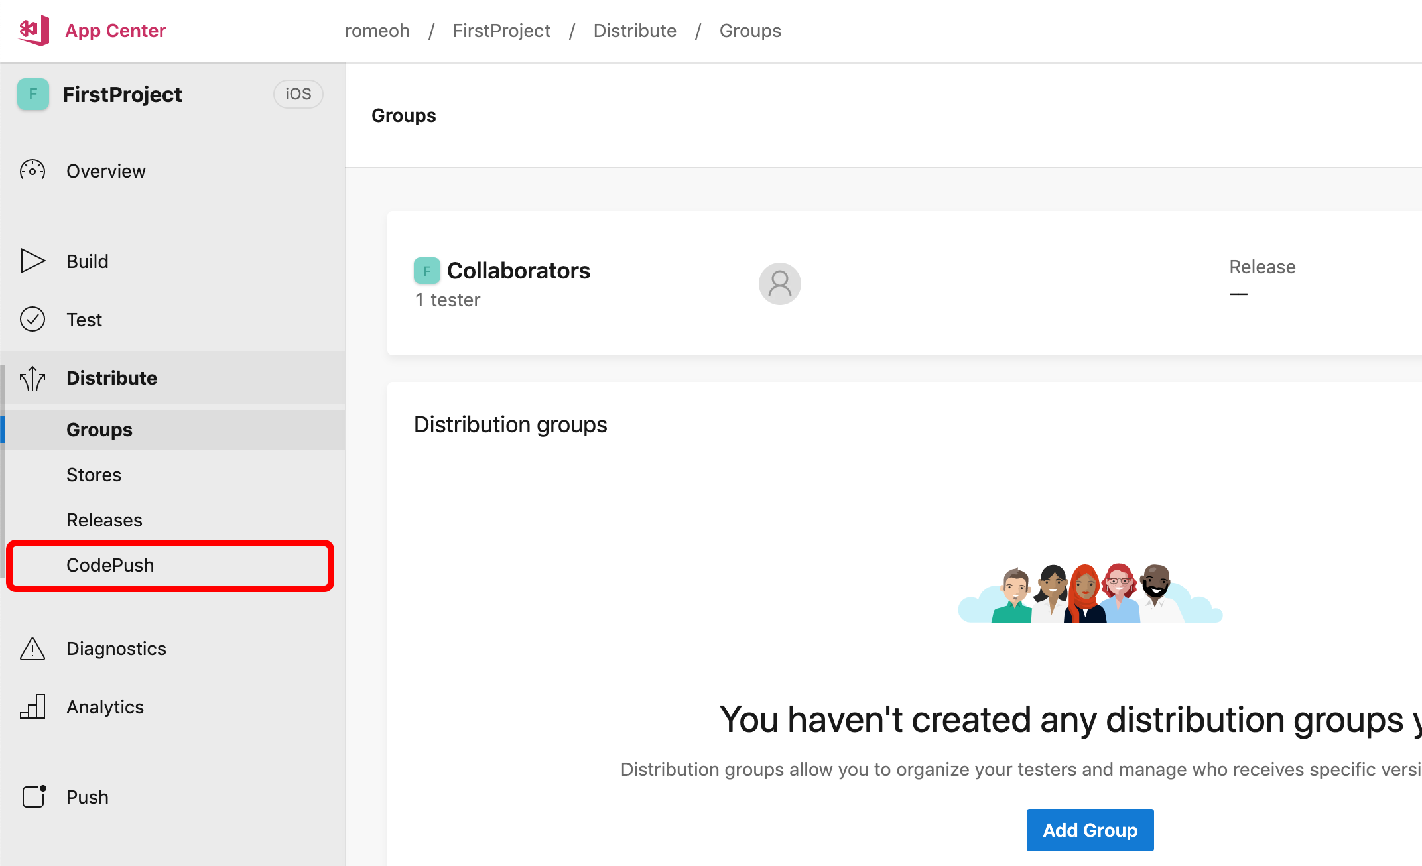
Task: Click the Distribute arrows icon
Action: pyautogui.click(x=32, y=378)
